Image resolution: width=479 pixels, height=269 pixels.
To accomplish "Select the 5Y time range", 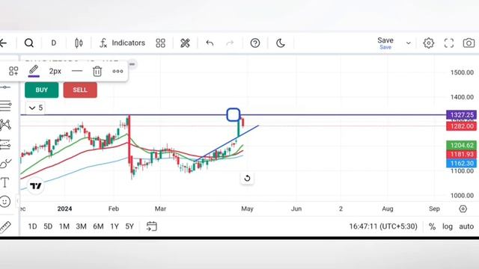I will click(x=129, y=226).
